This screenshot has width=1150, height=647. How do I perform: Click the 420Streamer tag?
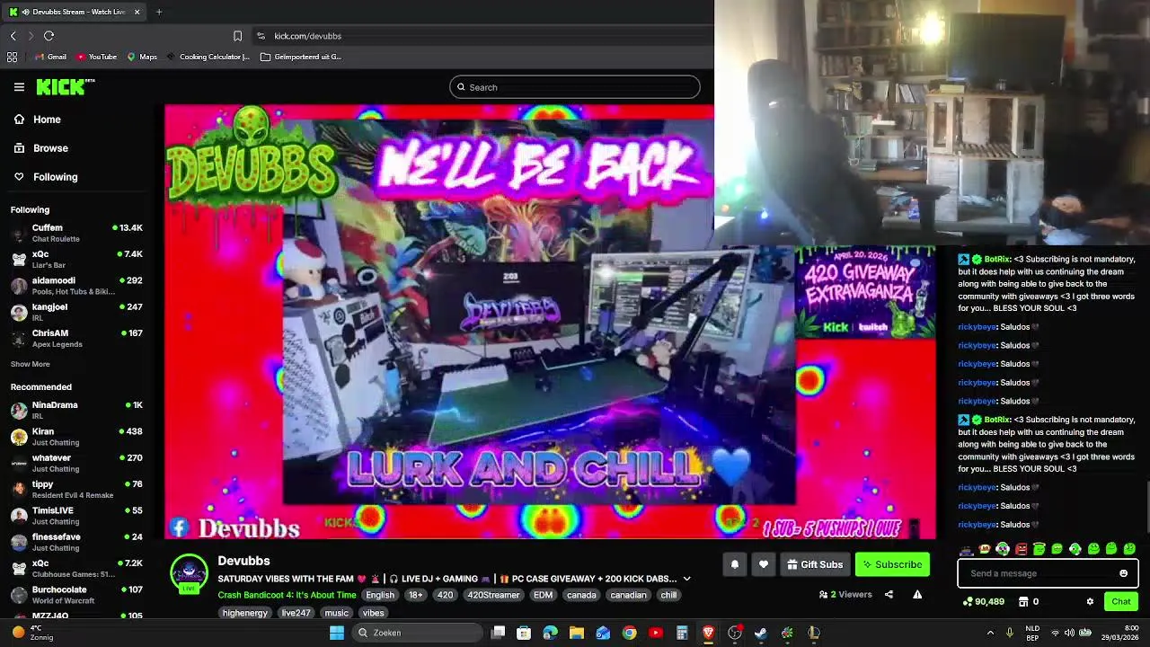[493, 595]
